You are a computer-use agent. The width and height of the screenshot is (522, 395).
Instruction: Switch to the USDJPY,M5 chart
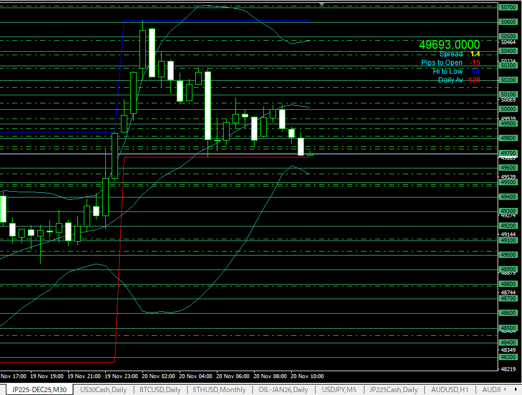click(339, 390)
